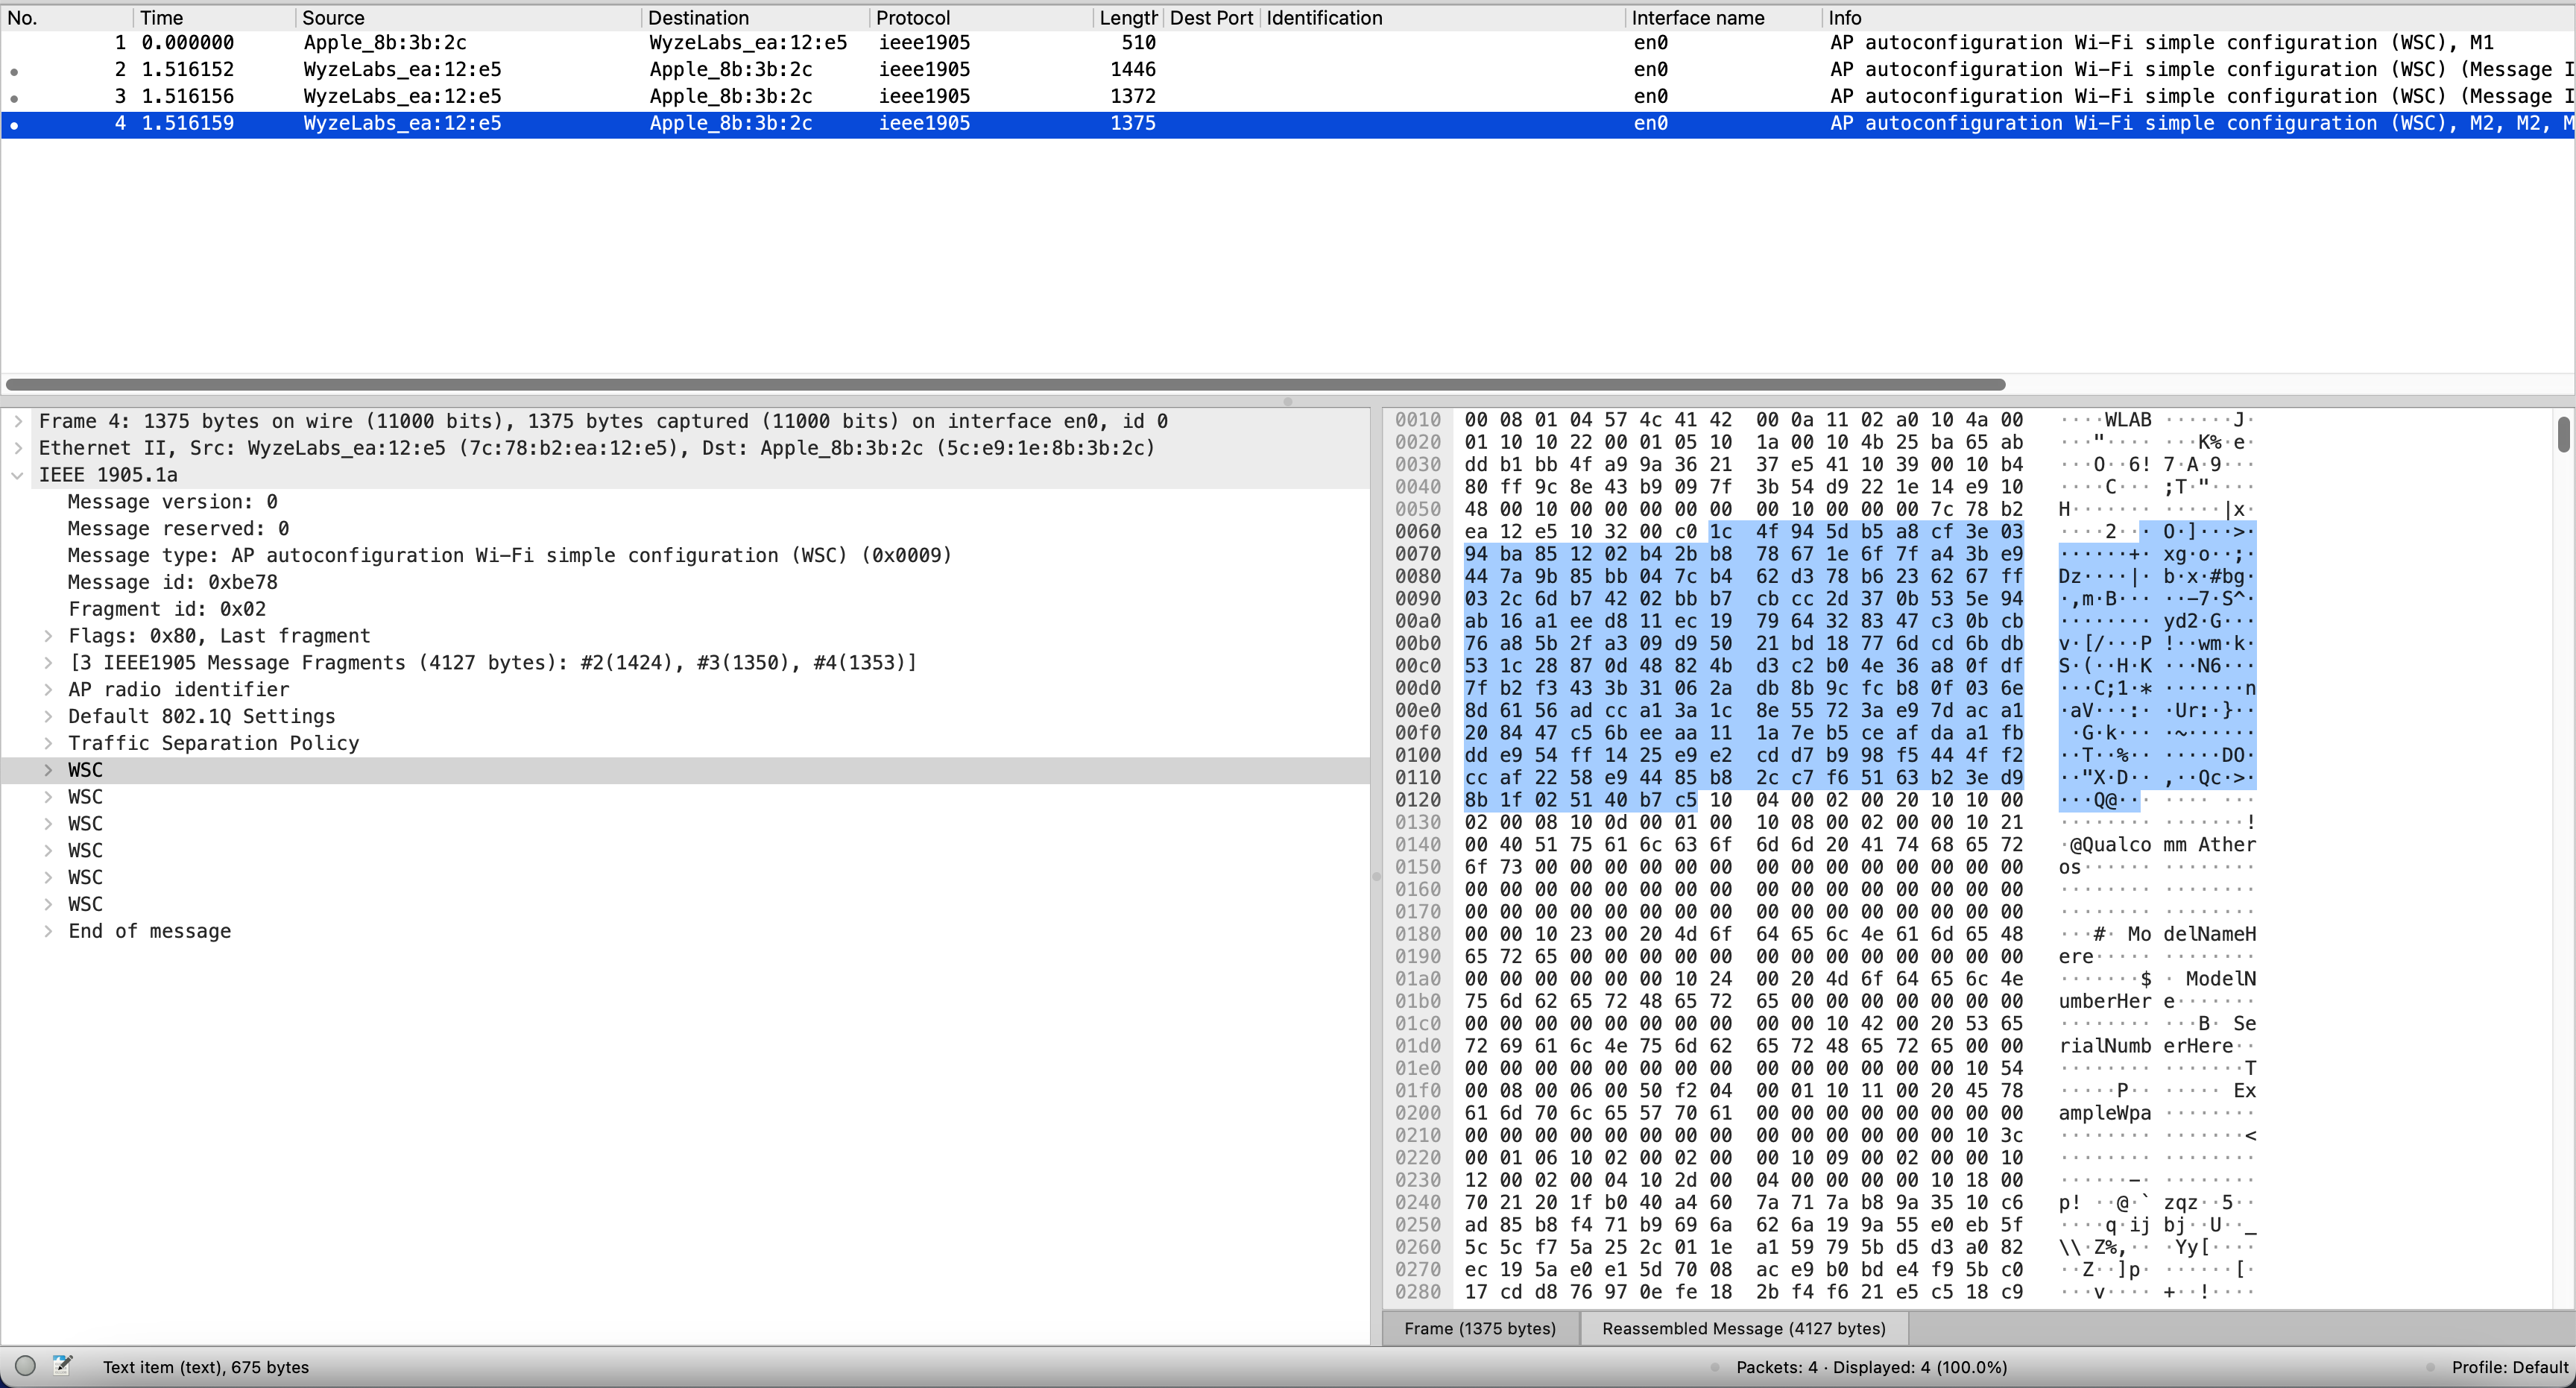The height and width of the screenshot is (1388, 2576).
Task: Expand the Flags: 0x80 field
Action: coord(48,636)
